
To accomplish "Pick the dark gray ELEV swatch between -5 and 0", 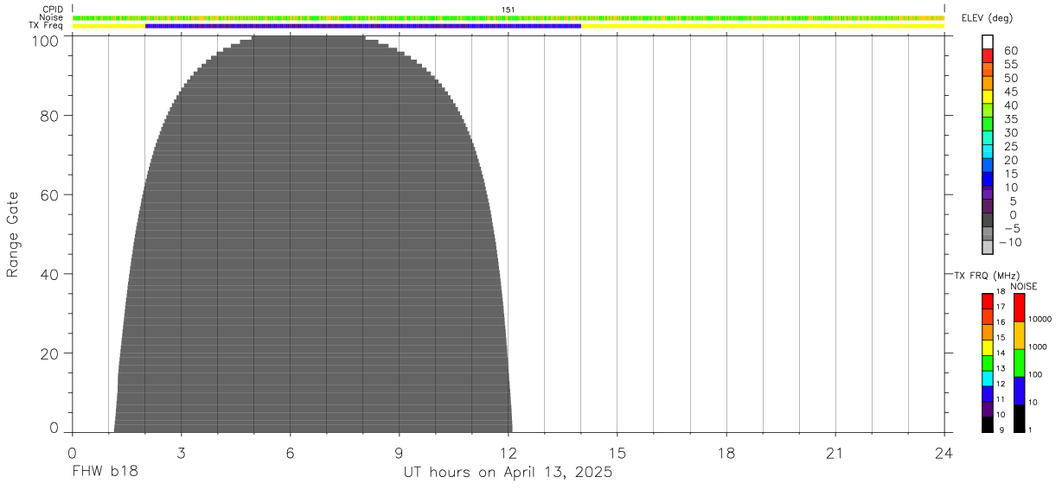I will pyautogui.click(x=988, y=220).
